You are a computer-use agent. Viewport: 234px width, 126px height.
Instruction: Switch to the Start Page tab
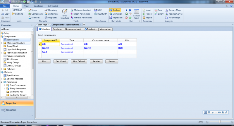(42, 25)
